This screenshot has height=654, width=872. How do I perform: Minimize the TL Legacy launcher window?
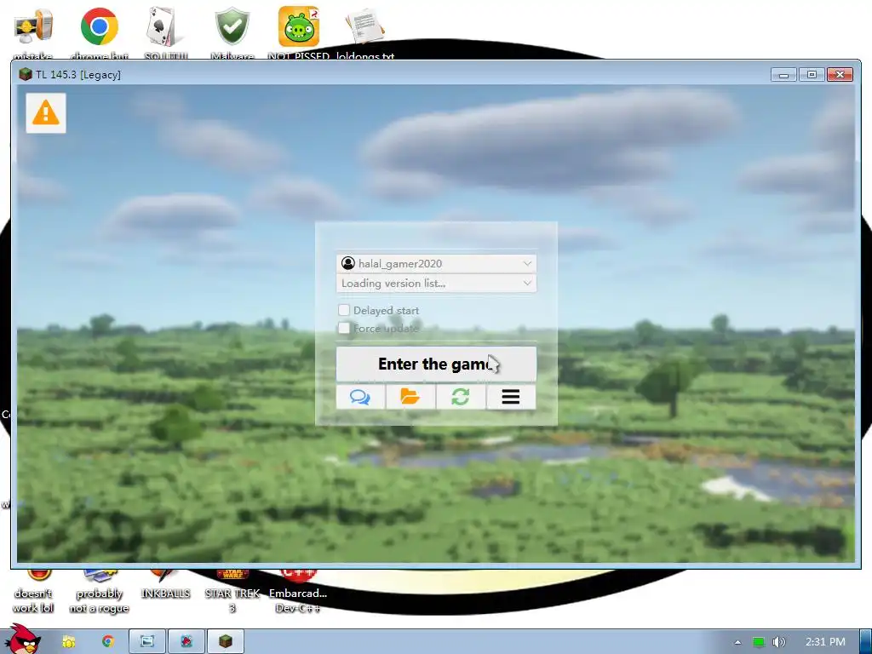[x=783, y=75]
